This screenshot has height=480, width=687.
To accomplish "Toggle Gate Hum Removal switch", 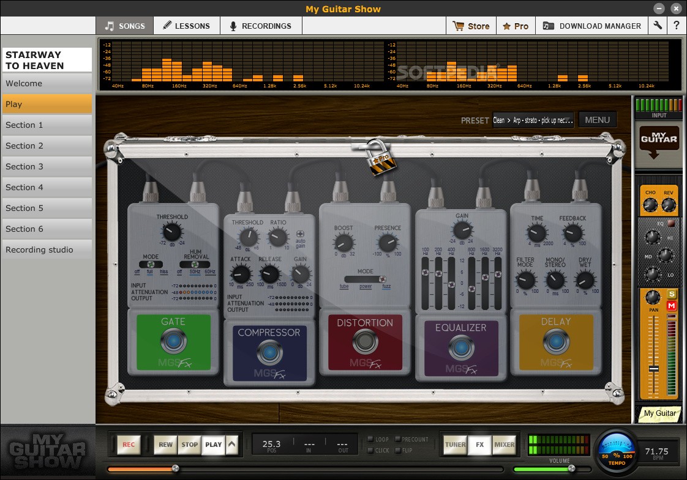I will point(195,264).
